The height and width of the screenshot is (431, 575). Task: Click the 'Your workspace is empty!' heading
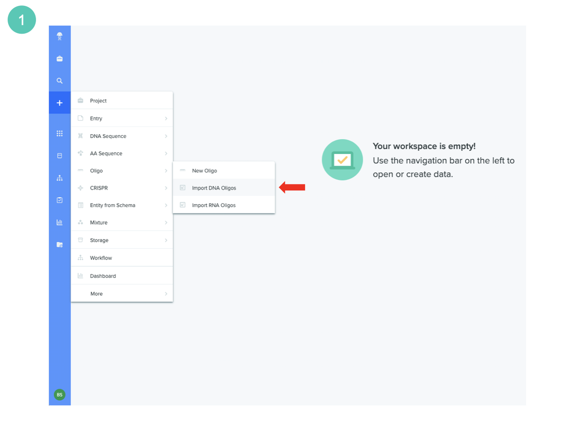point(424,146)
